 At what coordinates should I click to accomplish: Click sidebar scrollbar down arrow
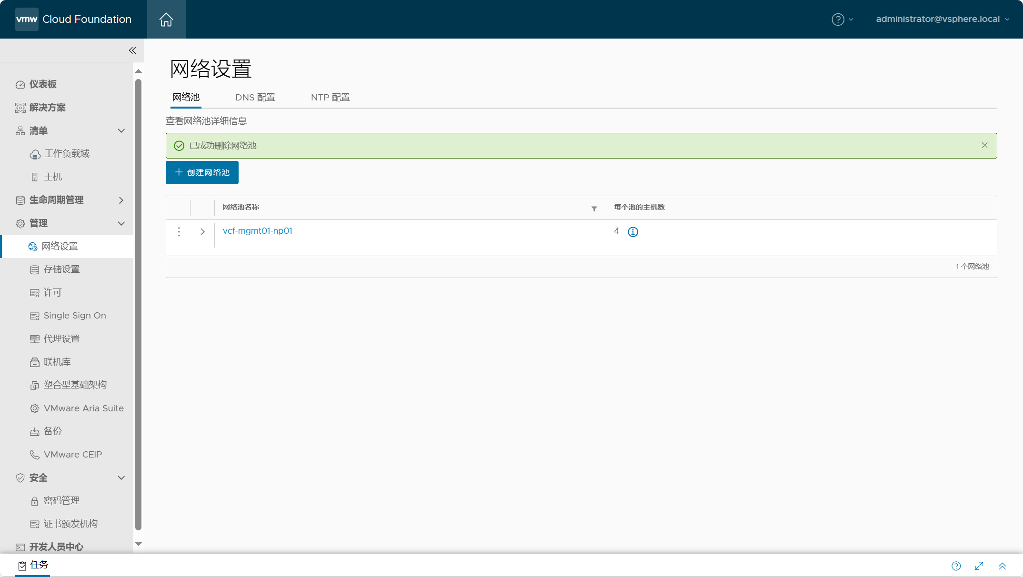pos(139,544)
